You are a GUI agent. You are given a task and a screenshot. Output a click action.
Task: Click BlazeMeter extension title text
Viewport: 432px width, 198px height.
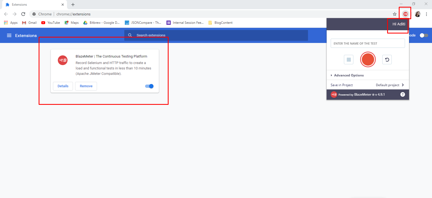coord(111,56)
